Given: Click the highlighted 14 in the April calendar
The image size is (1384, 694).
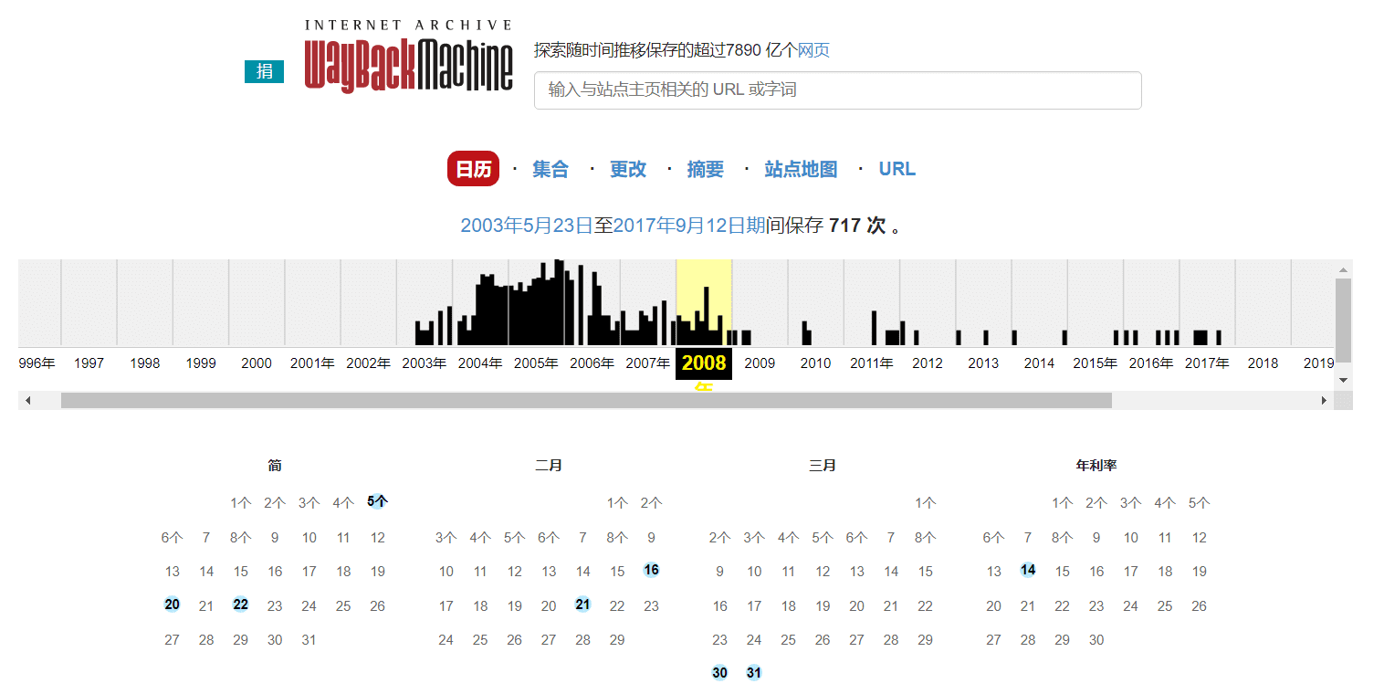Looking at the screenshot, I should pos(1027,570).
